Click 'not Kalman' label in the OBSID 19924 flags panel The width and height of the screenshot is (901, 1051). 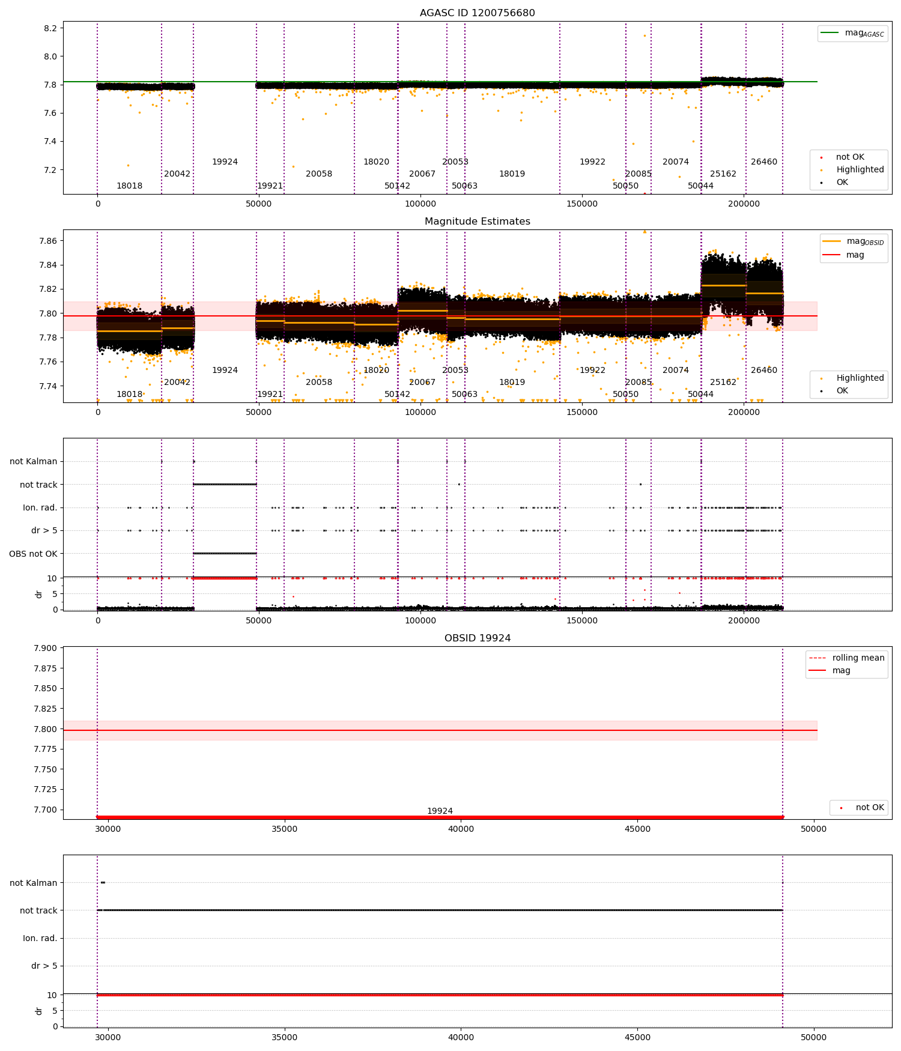click(x=34, y=883)
